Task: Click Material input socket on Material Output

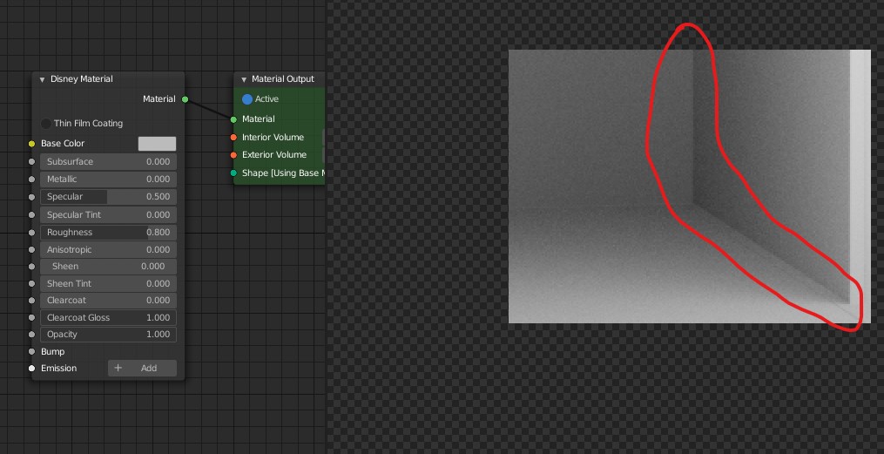Action: [x=233, y=119]
